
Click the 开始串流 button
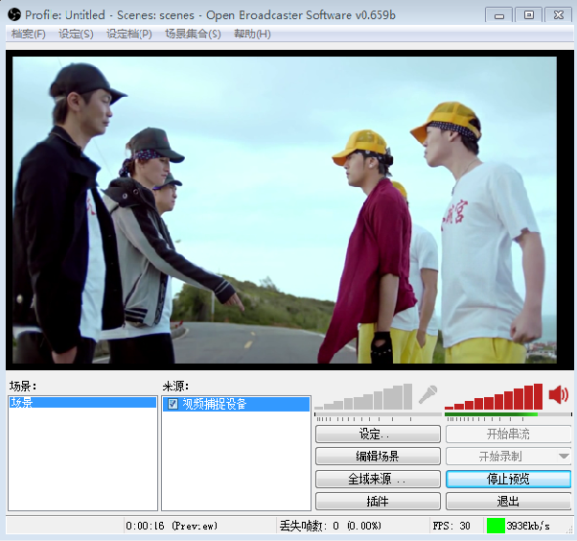tap(508, 434)
